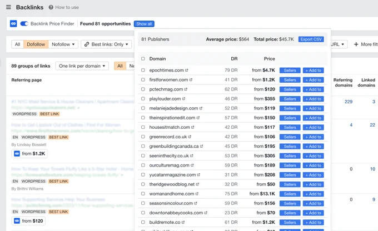This screenshot has width=378, height=231.
Task: Check the playlouder.com row checkbox
Action: 143,99
